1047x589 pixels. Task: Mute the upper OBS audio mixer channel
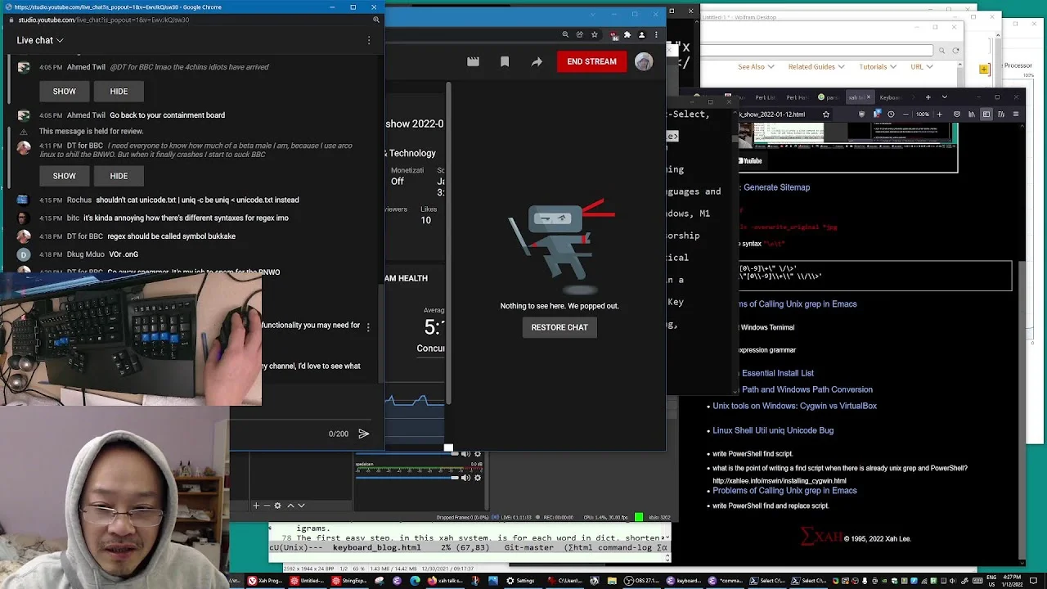pyautogui.click(x=465, y=454)
